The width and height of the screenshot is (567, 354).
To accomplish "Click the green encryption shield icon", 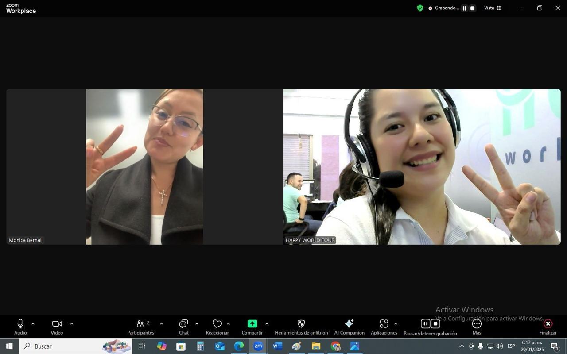I will (x=420, y=8).
